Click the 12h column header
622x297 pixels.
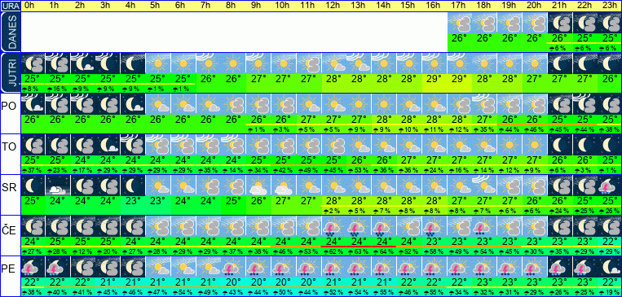(333, 6)
